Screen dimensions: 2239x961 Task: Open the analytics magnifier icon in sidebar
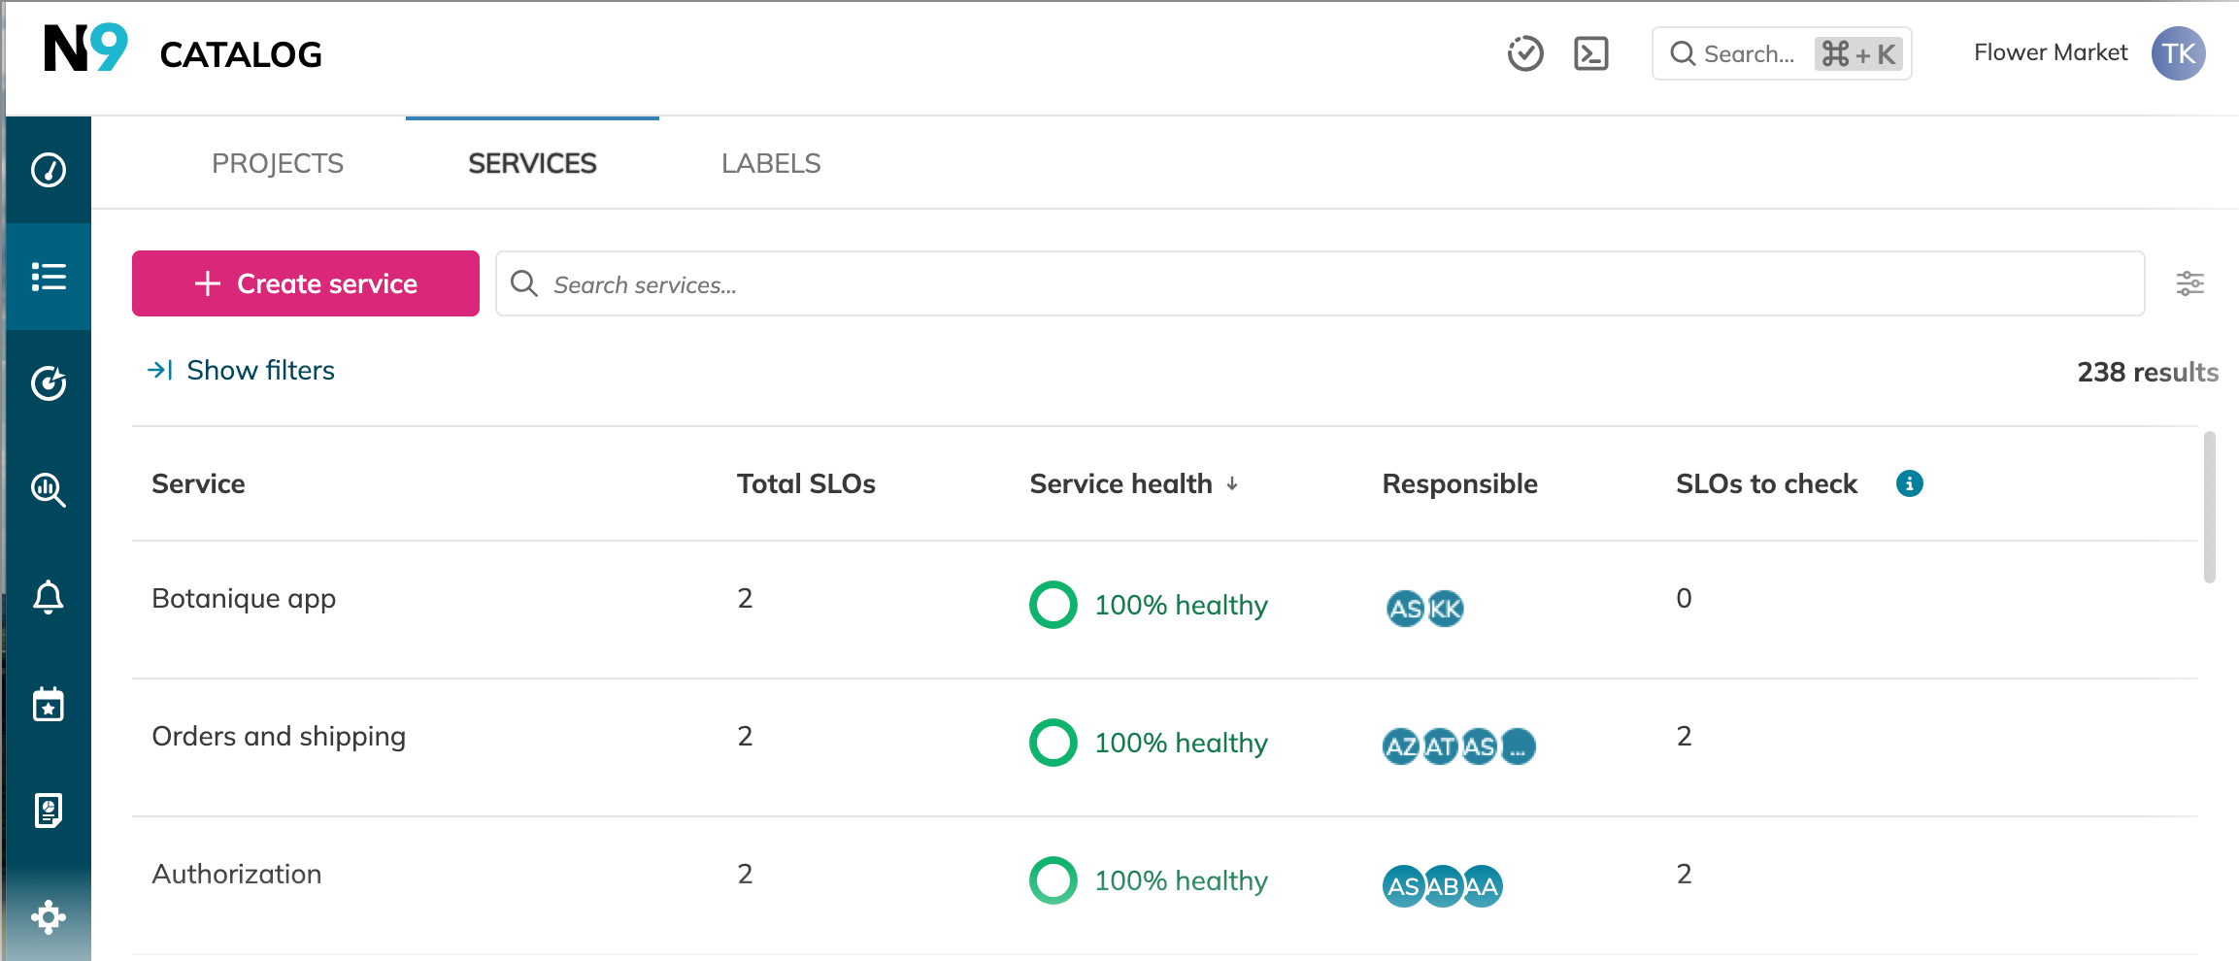49,490
